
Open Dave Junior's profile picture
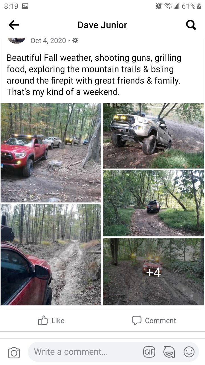click(x=17, y=40)
